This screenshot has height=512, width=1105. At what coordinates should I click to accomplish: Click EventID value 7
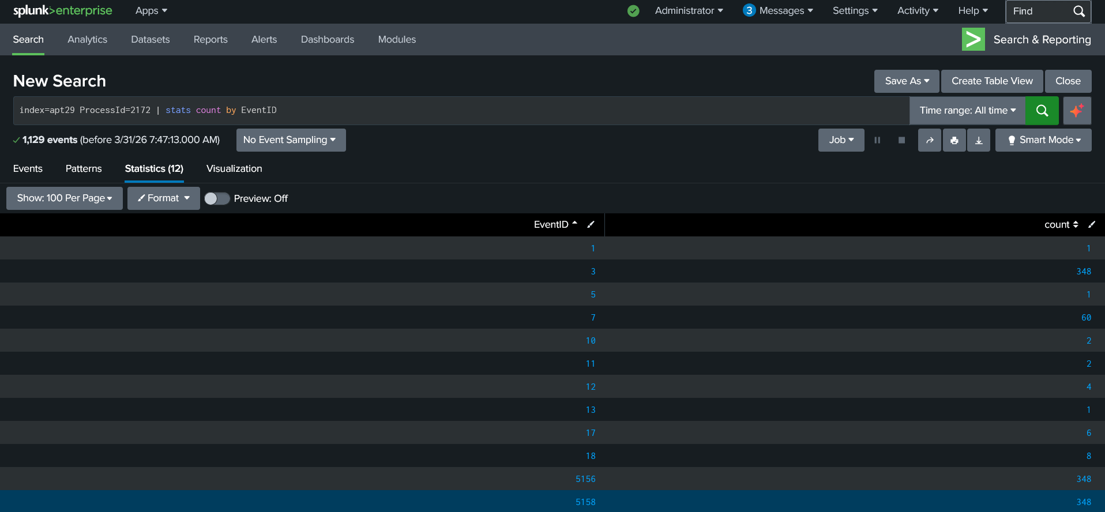[x=593, y=318]
